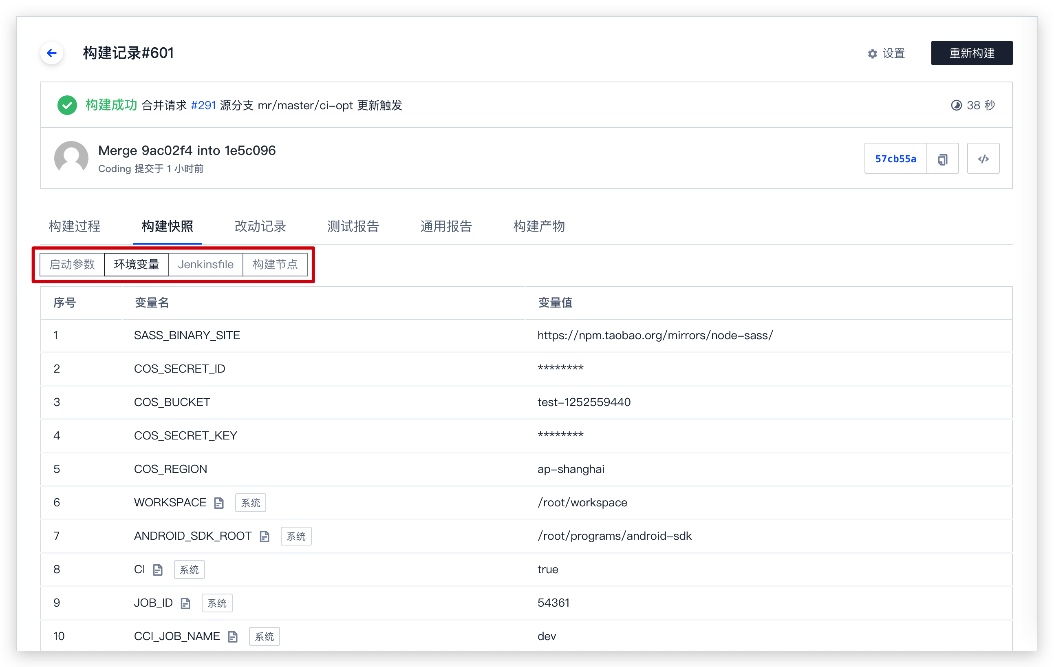Click the COS_REGION variable name
Screen dimensions: 1054x667
170,469
